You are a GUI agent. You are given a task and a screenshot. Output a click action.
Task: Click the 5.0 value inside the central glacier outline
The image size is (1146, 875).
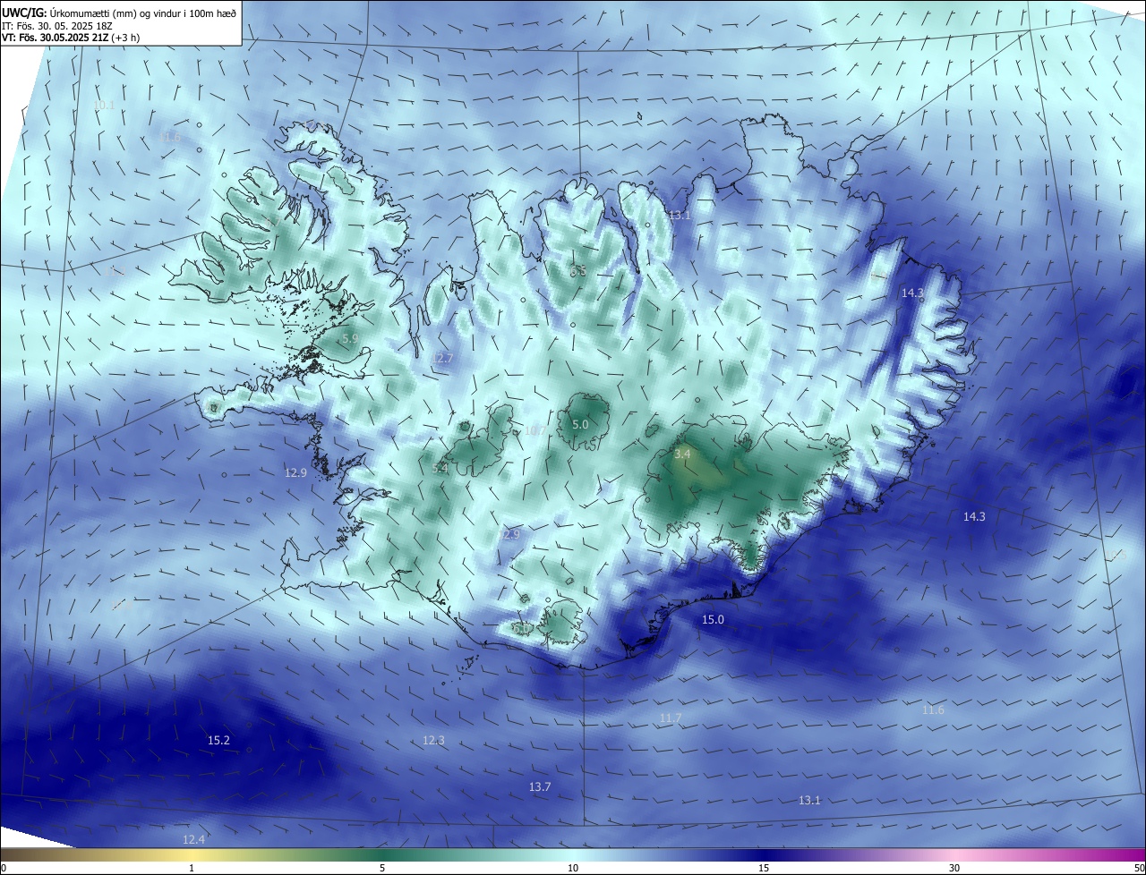[x=580, y=424]
